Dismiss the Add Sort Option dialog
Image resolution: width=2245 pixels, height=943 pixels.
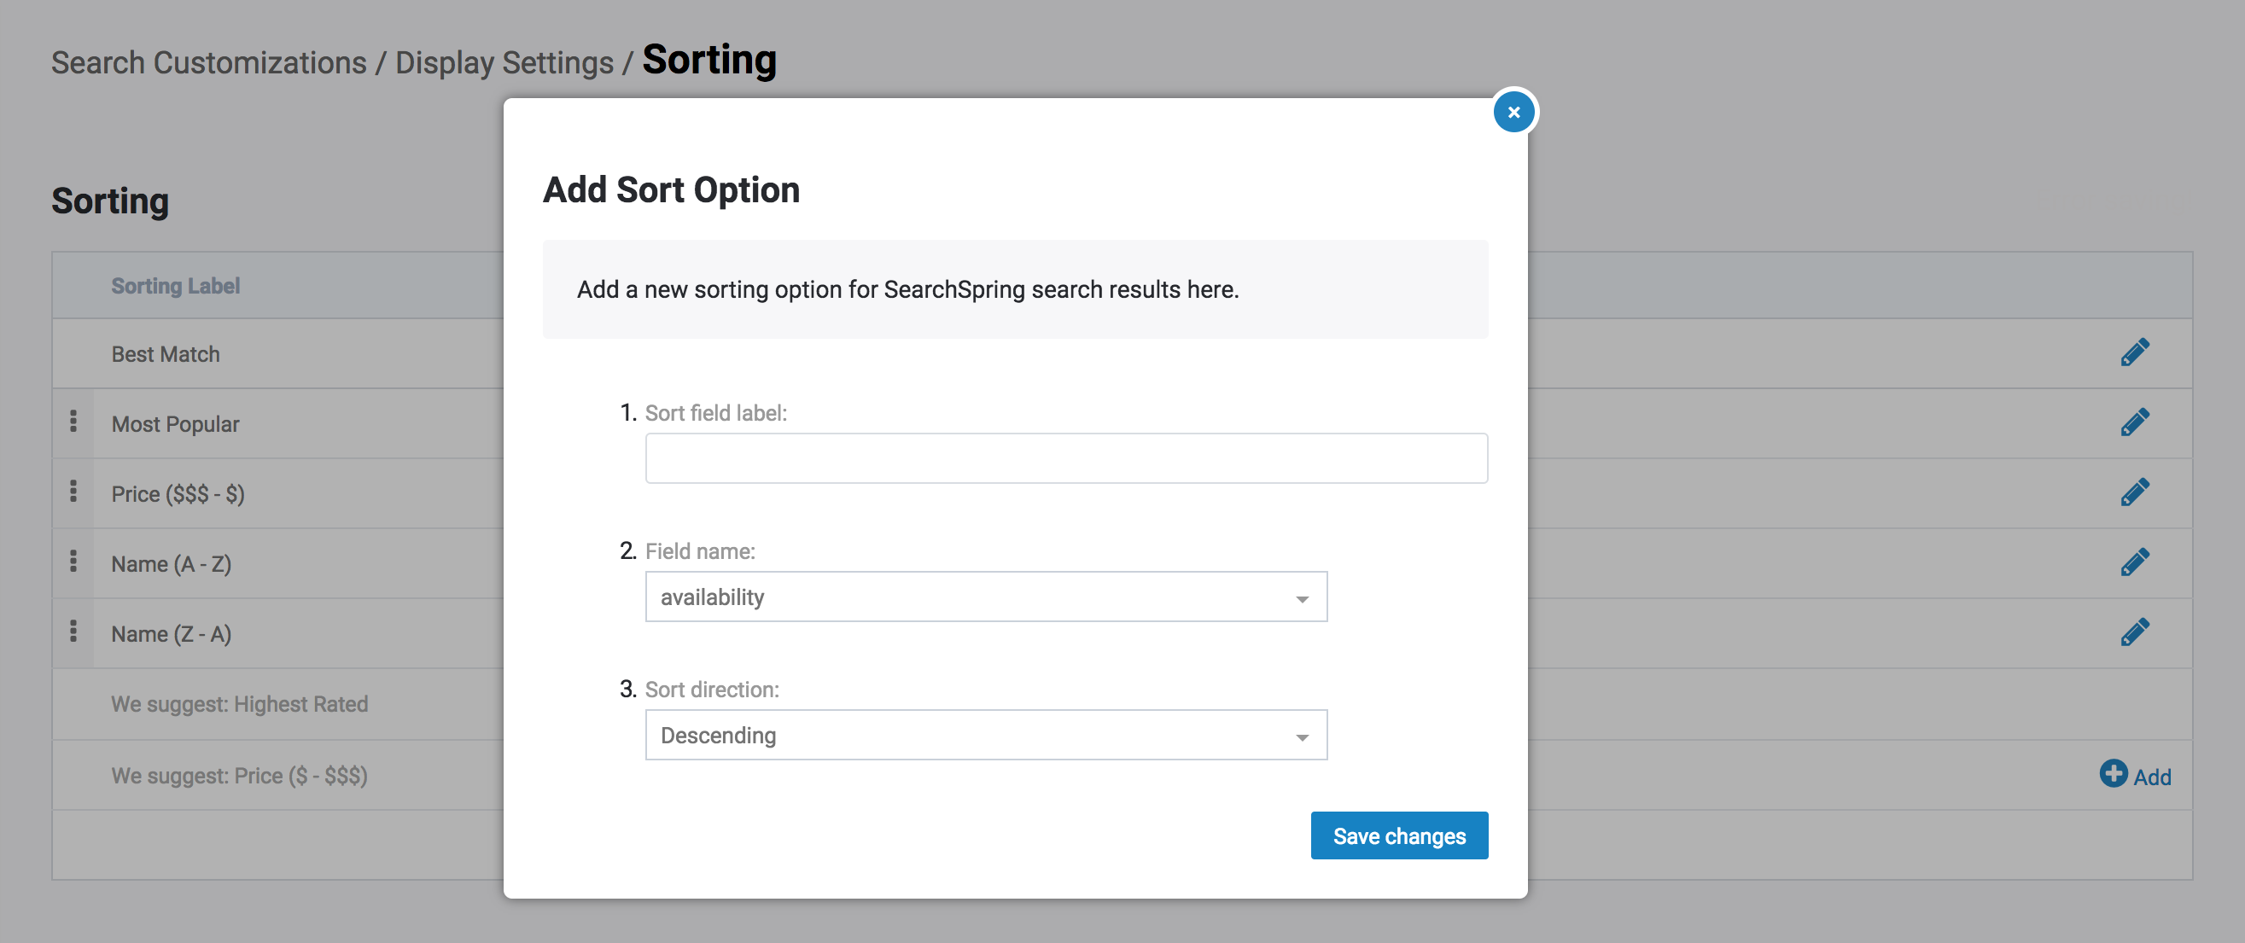click(1513, 112)
